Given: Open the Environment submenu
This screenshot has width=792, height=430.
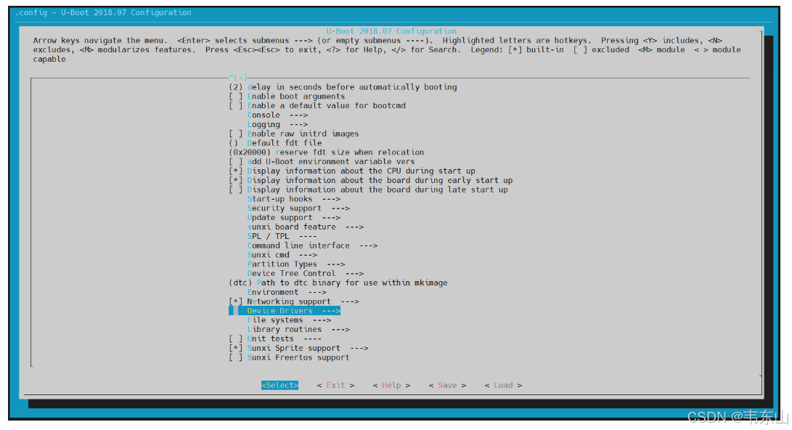Looking at the screenshot, I should [x=287, y=293].
